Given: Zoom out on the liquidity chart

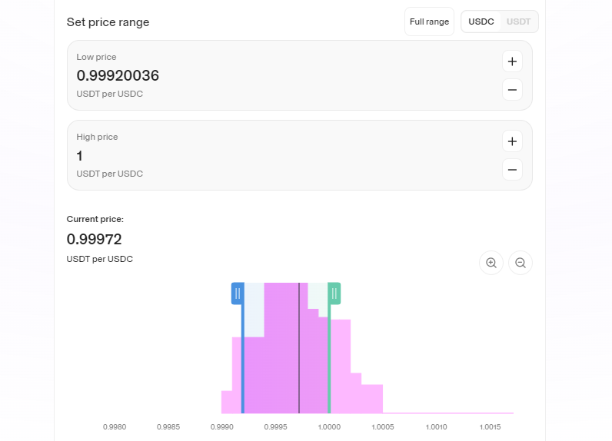Looking at the screenshot, I should pyautogui.click(x=521, y=263).
